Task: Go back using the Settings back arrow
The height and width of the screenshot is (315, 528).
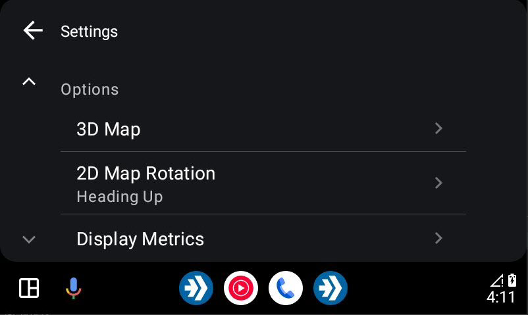Action: point(33,30)
